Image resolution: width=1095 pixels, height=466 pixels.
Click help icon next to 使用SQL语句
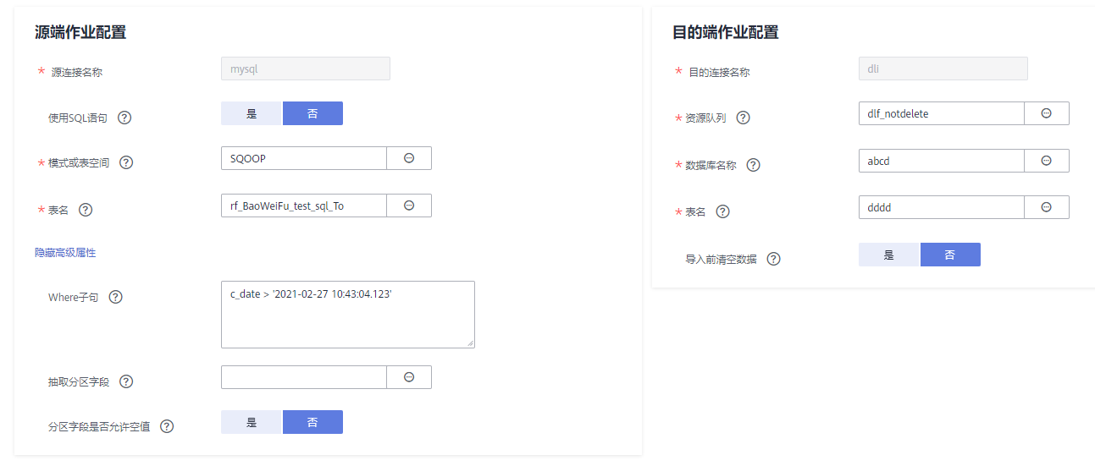click(x=124, y=118)
